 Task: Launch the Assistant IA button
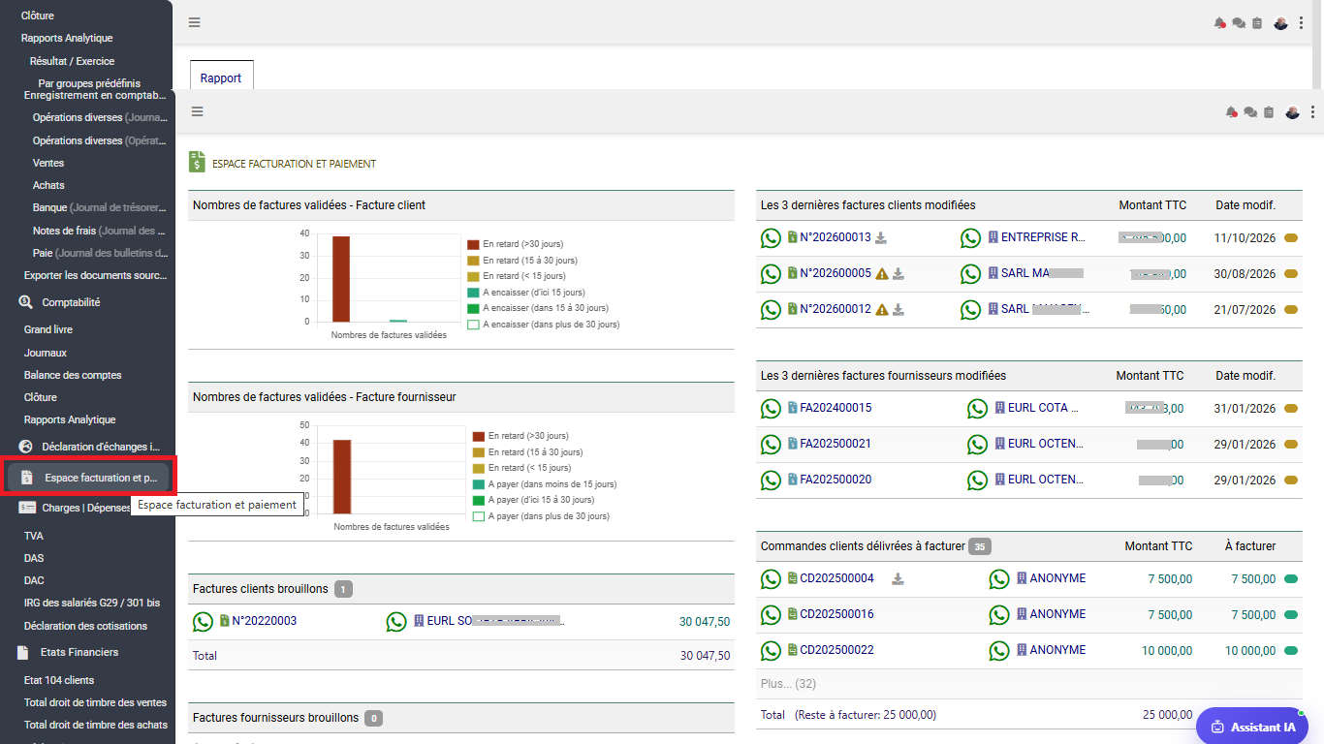[x=1252, y=727]
